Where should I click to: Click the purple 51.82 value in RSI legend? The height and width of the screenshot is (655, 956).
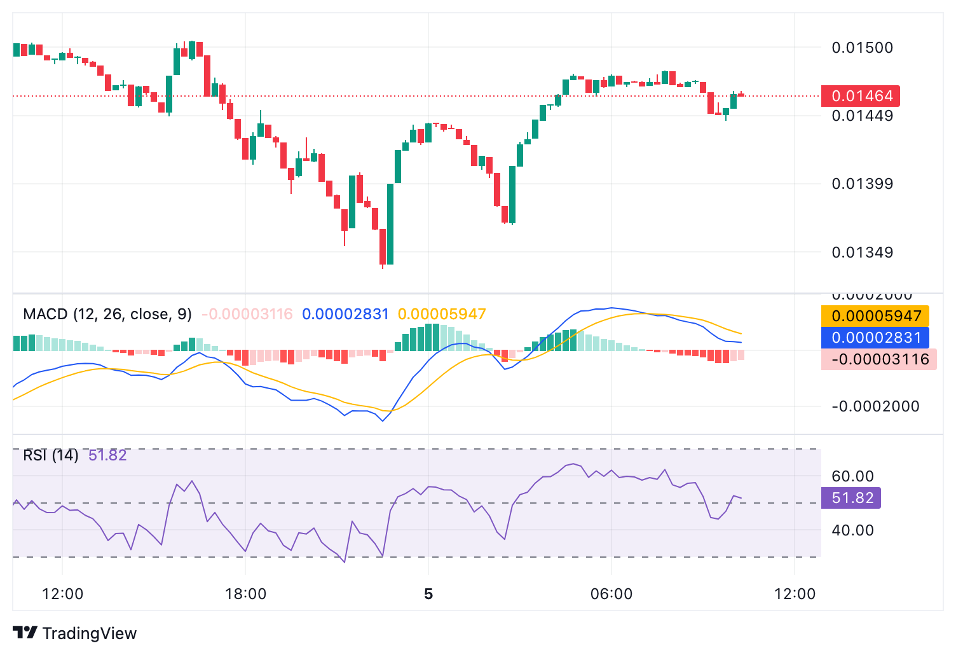click(x=107, y=455)
